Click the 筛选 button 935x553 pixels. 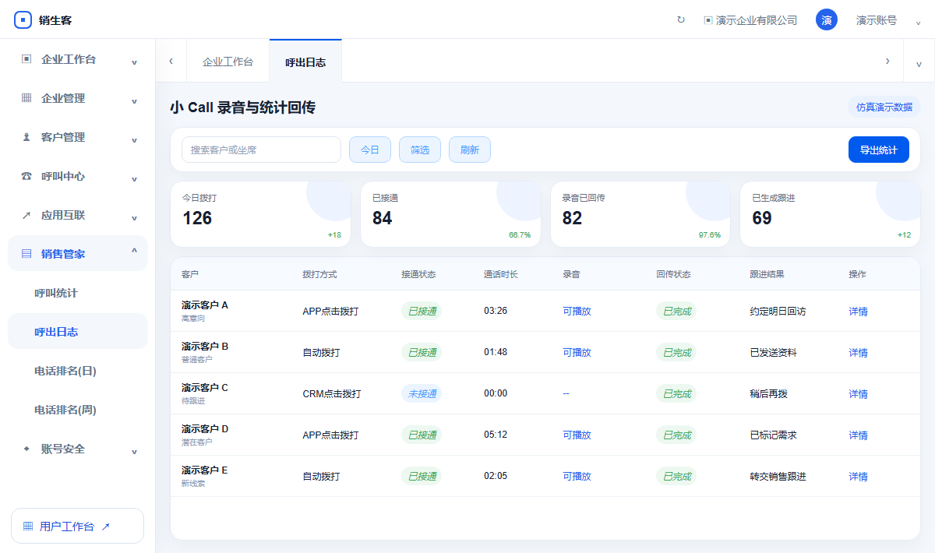click(x=420, y=150)
